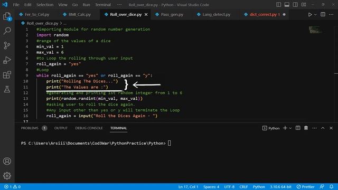Viewport: 338px width, 190px height.
Task: Open the Accounts menu icon
Action: coord(7,161)
